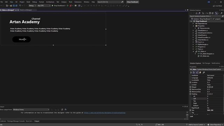Click Add to Source Control
Screen dimensions: 224x126
click(196, 125)
